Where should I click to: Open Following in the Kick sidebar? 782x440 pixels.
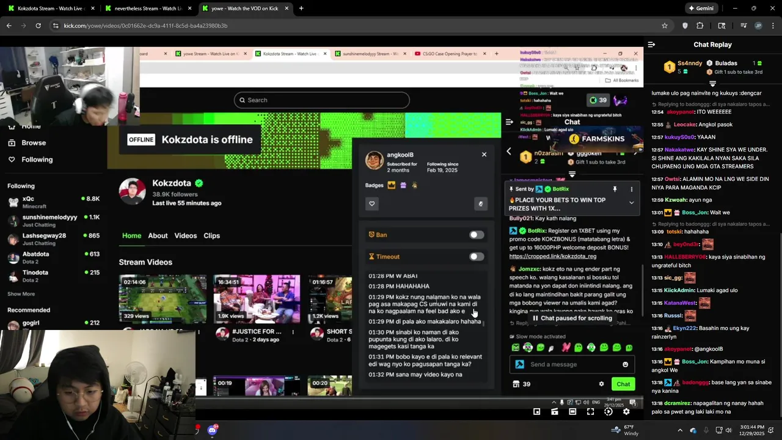pyautogui.click(x=37, y=159)
